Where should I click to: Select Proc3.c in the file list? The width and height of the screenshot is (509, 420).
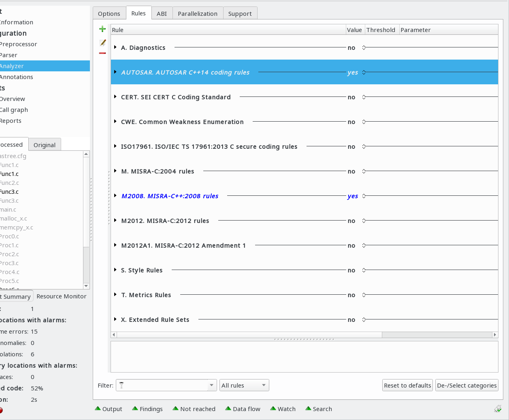tap(10, 263)
